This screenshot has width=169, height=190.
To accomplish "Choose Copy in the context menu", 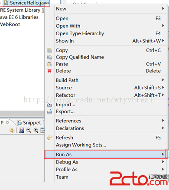I will 106,50.
